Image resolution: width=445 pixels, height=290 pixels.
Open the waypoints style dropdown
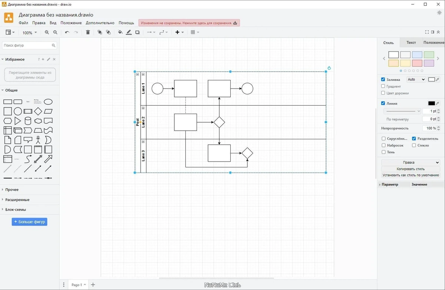(x=163, y=33)
